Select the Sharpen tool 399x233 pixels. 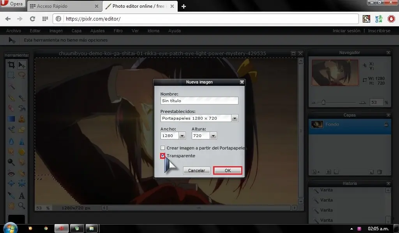[x=22, y=141]
